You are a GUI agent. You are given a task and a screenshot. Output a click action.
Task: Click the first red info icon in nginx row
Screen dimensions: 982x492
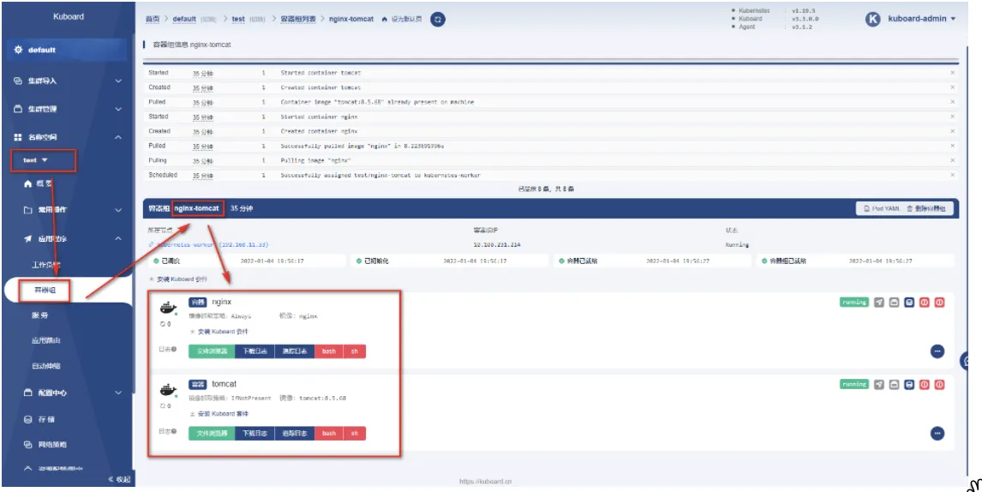[925, 302]
